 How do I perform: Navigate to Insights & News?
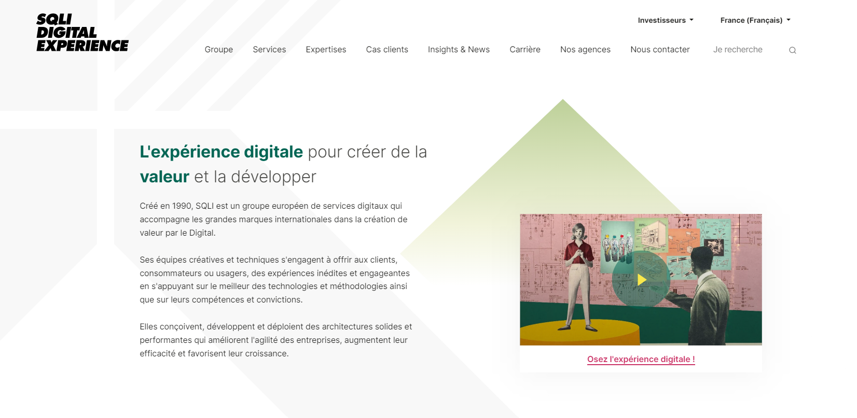tap(459, 50)
